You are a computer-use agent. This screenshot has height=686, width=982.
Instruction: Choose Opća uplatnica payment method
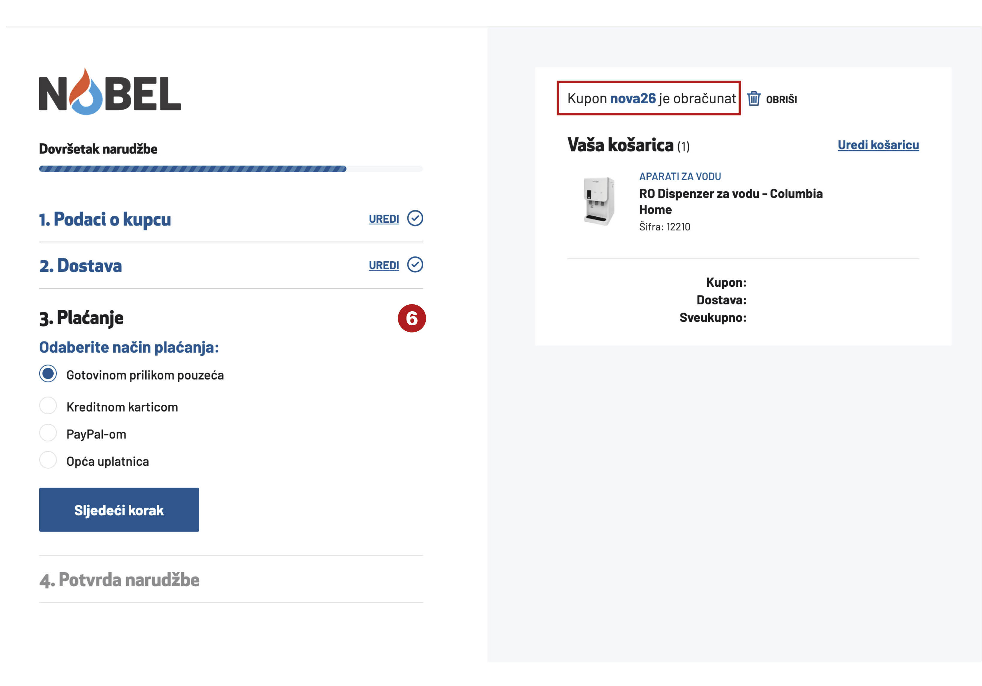click(48, 460)
